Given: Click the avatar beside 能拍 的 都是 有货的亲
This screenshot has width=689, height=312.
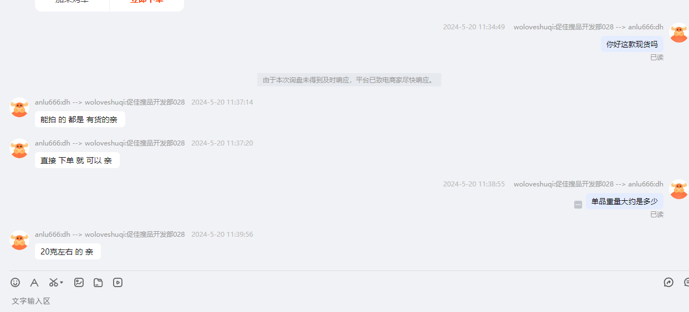Looking at the screenshot, I should 19,107.
